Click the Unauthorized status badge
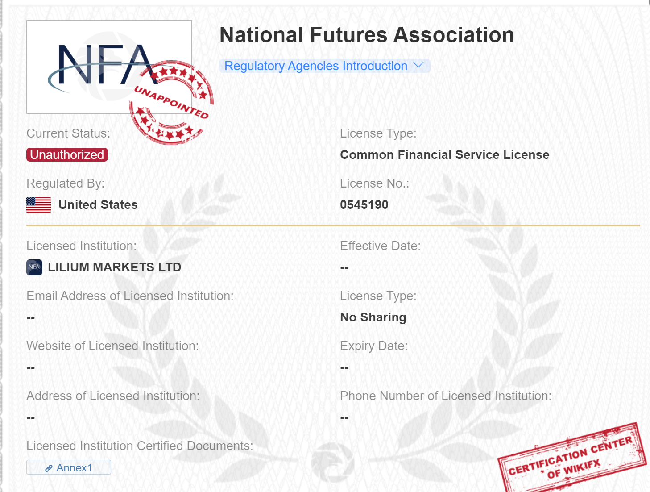 [x=67, y=154]
